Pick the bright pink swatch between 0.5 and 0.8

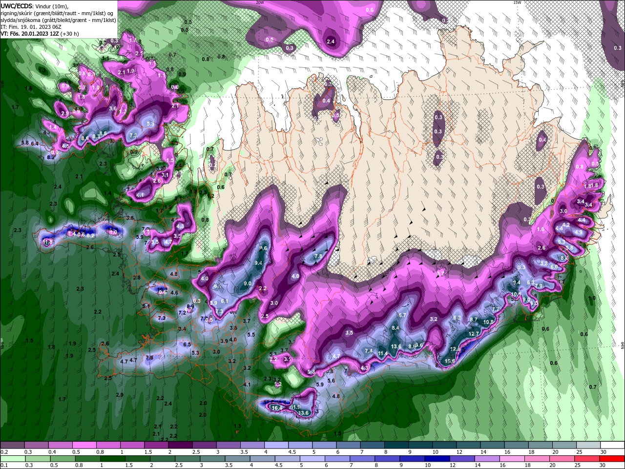84,445
